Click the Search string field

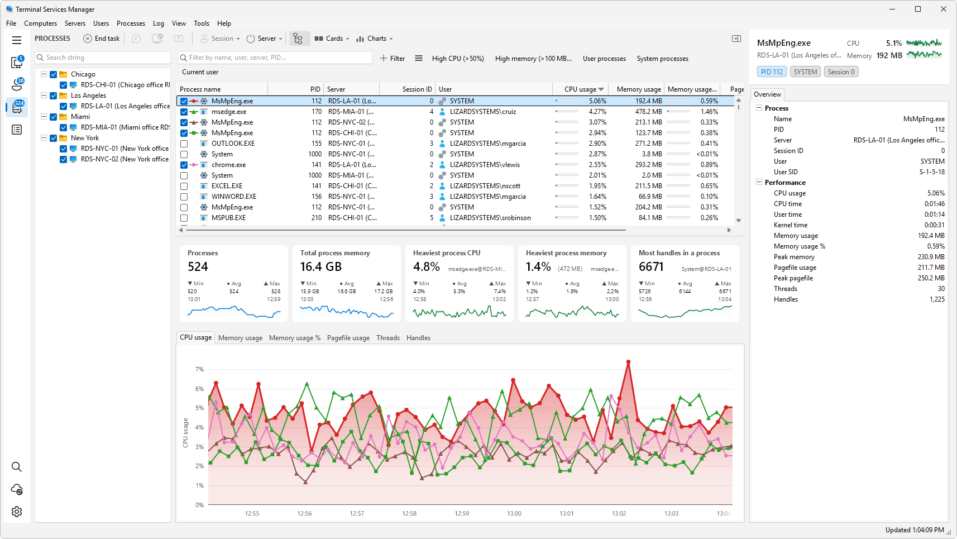coord(103,58)
